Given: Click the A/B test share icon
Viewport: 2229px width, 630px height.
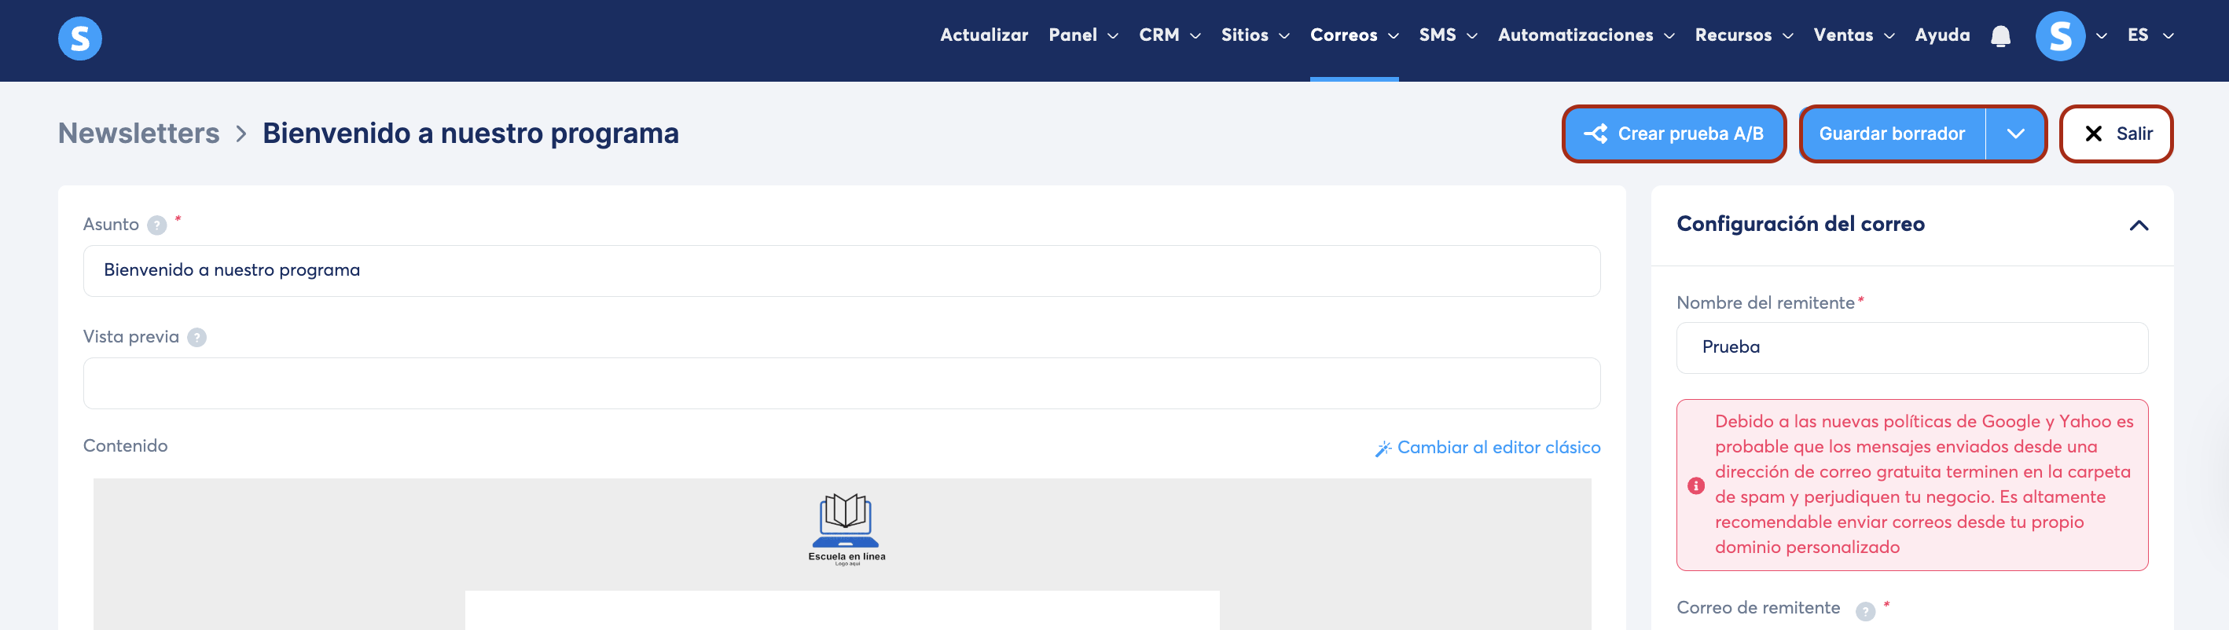Looking at the screenshot, I should click(1595, 134).
